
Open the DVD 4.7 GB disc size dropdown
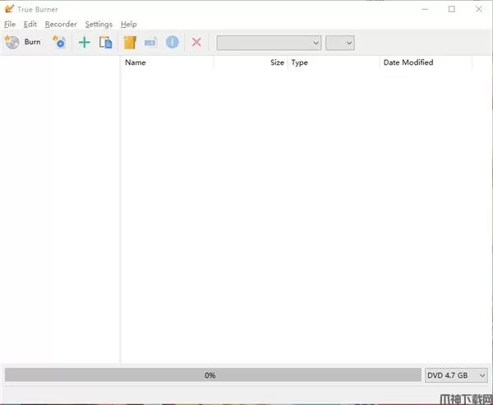456,375
